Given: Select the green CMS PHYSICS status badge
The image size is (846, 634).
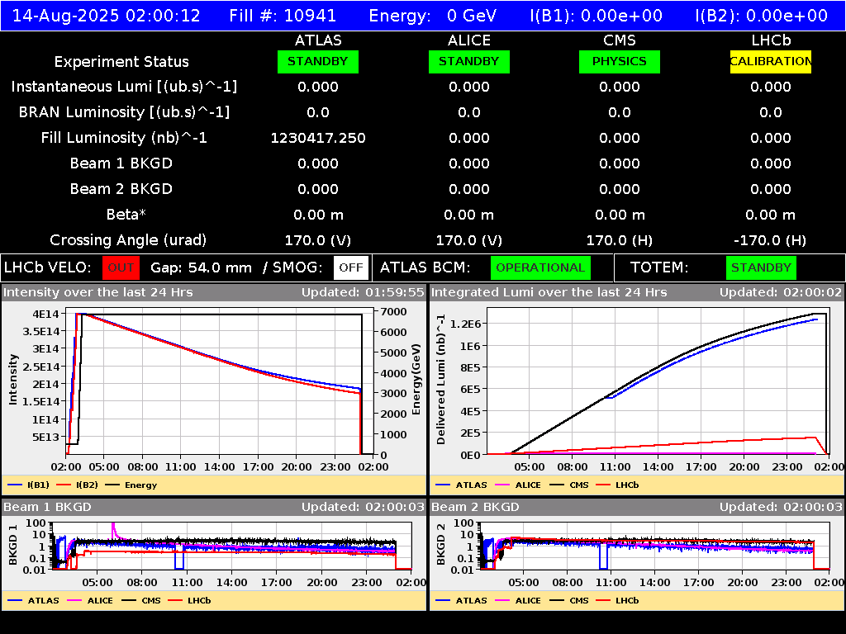Looking at the screenshot, I should 620,62.
